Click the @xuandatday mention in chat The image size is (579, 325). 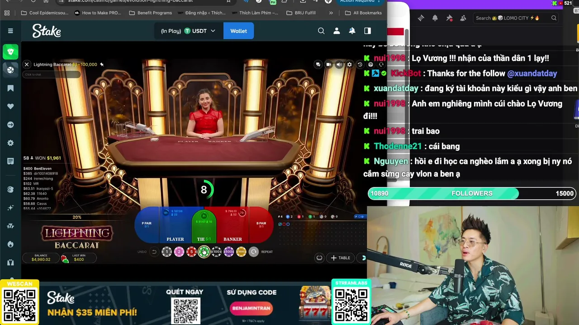(532, 73)
